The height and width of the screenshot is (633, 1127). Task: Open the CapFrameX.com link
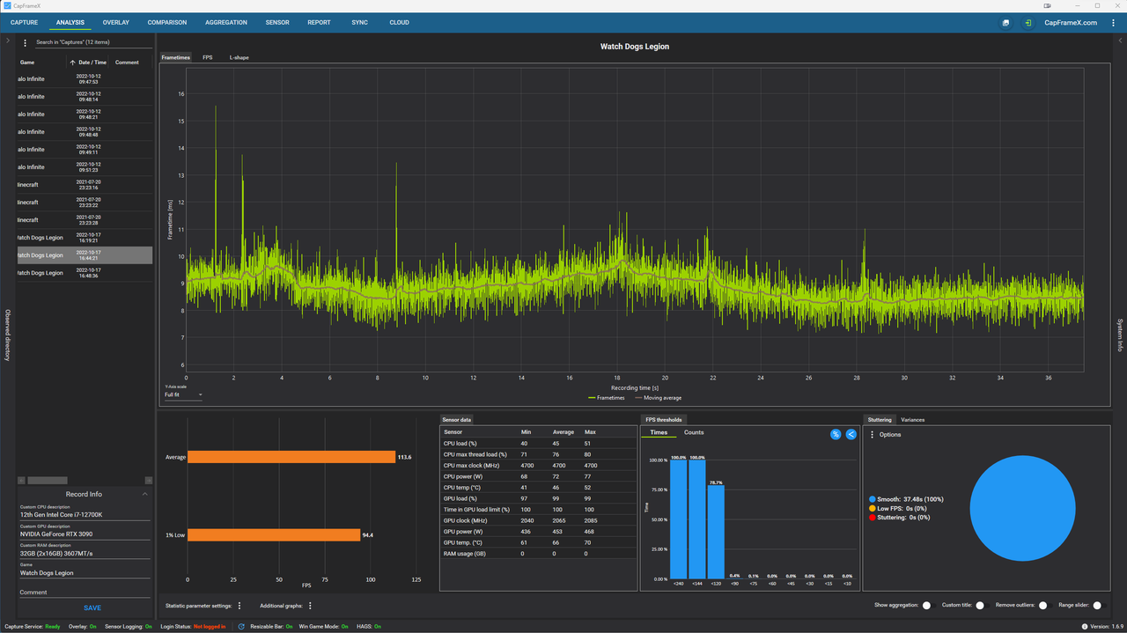[x=1071, y=23]
